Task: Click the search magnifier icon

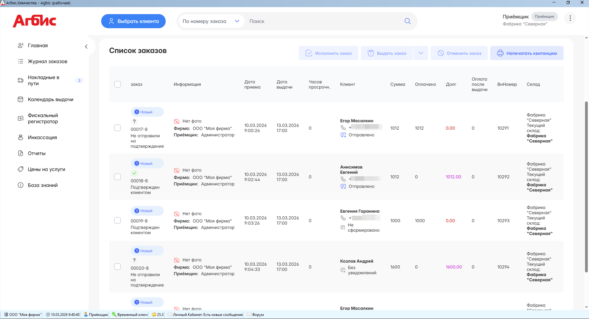Action: tap(407, 21)
